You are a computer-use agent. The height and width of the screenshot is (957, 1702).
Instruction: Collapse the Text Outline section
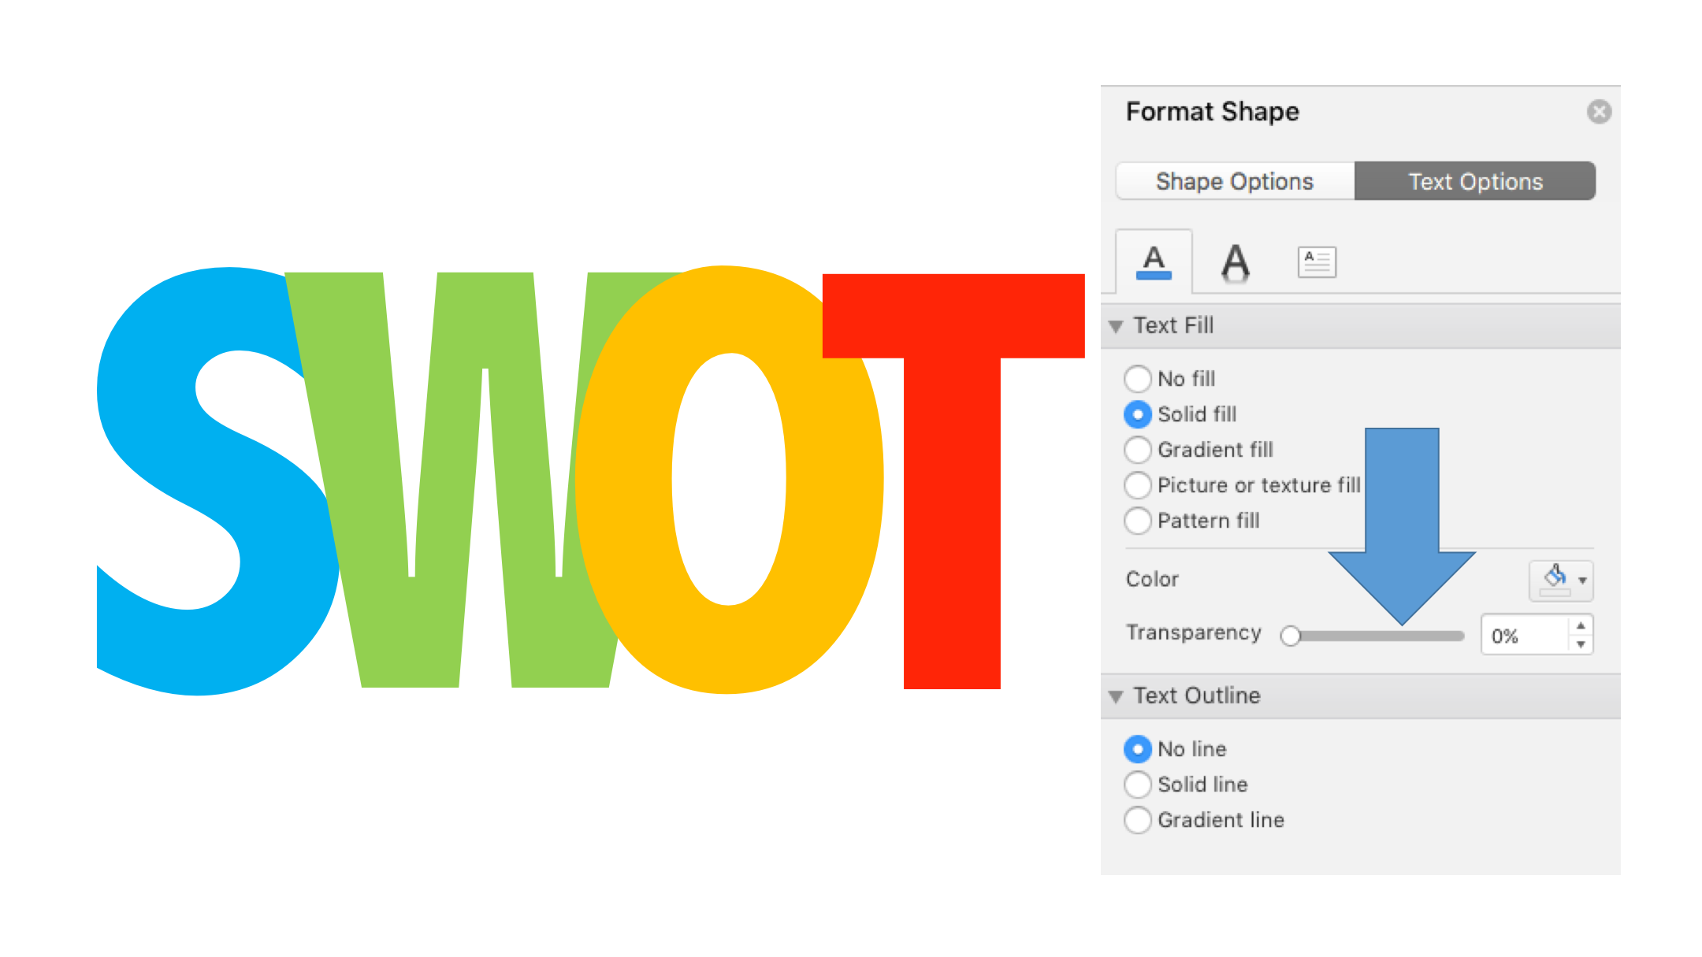tap(1117, 696)
